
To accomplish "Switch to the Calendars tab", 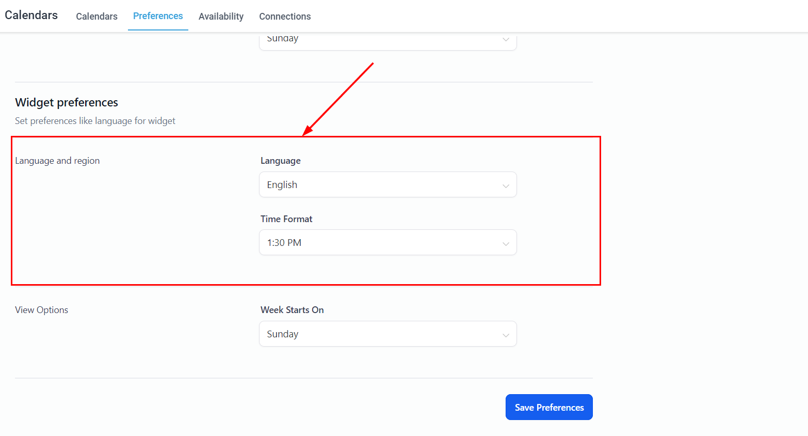I will pos(96,17).
